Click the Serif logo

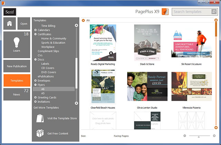pyautogui.click(x=10, y=12)
